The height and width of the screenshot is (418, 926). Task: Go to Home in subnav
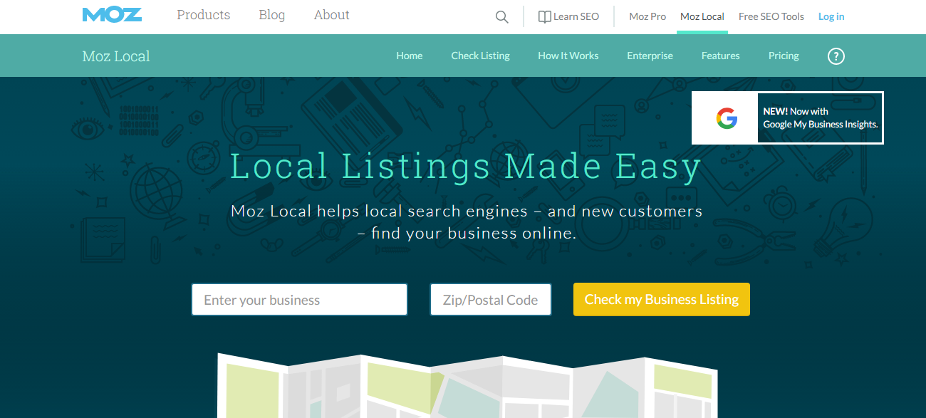(x=410, y=56)
